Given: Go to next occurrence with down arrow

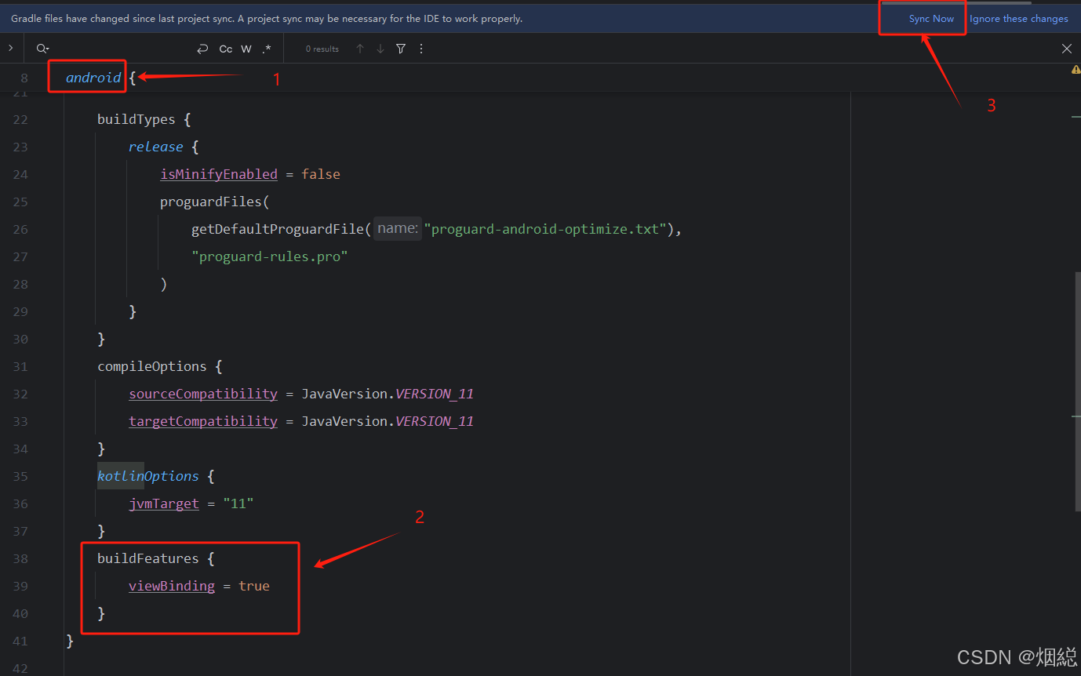Looking at the screenshot, I should tap(380, 48).
